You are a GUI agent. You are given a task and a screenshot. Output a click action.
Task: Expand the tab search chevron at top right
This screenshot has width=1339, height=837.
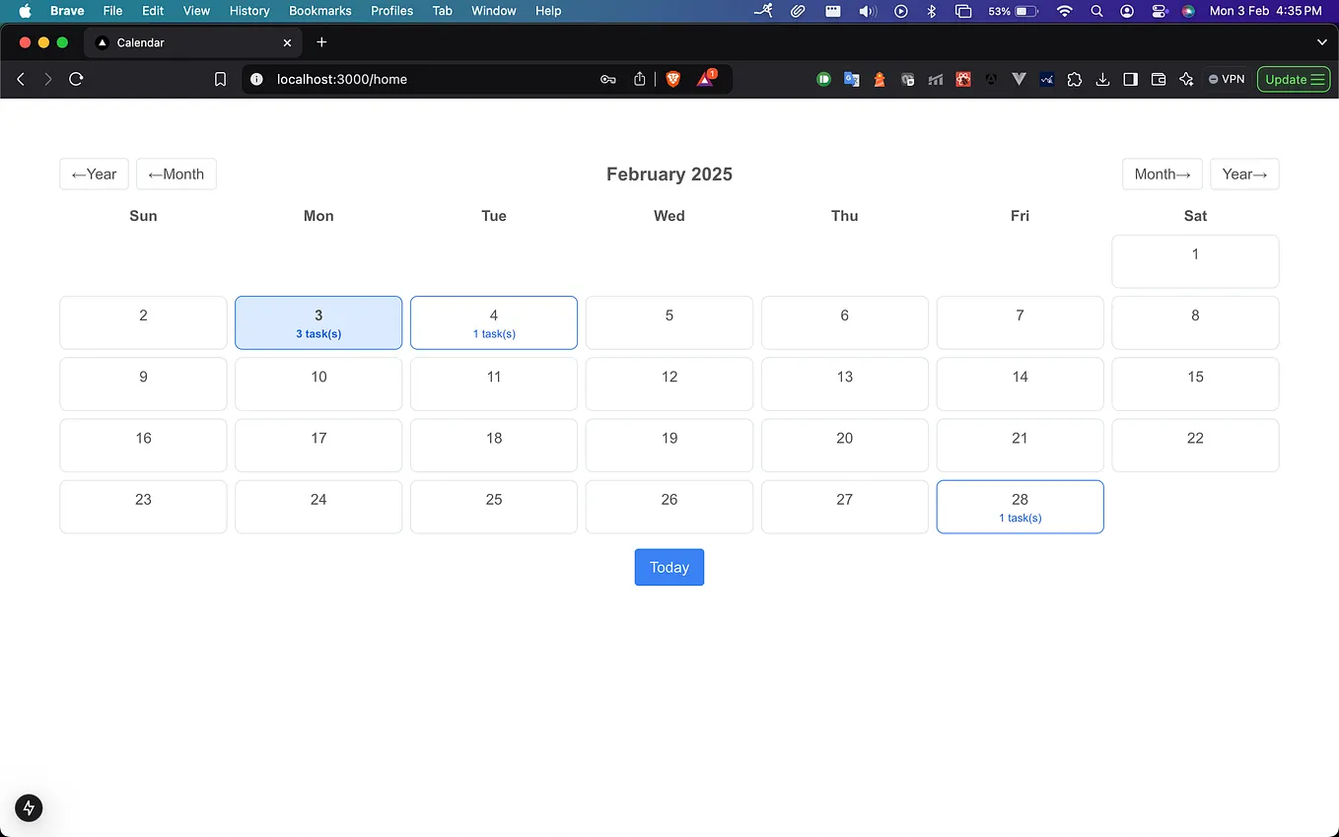(x=1322, y=42)
